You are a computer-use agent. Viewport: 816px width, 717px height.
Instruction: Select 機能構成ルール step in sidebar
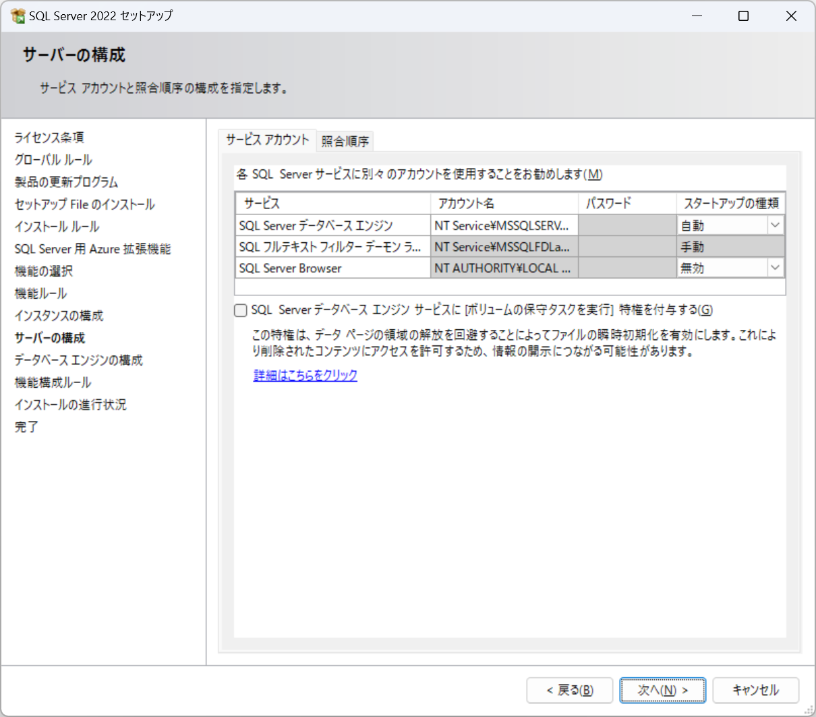[53, 382]
